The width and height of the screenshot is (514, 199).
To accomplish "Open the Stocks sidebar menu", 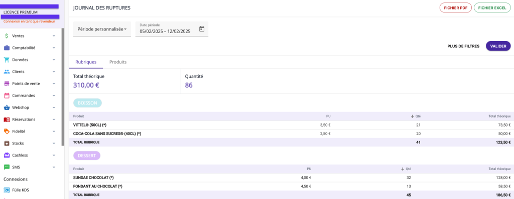I will click(30, 143).
